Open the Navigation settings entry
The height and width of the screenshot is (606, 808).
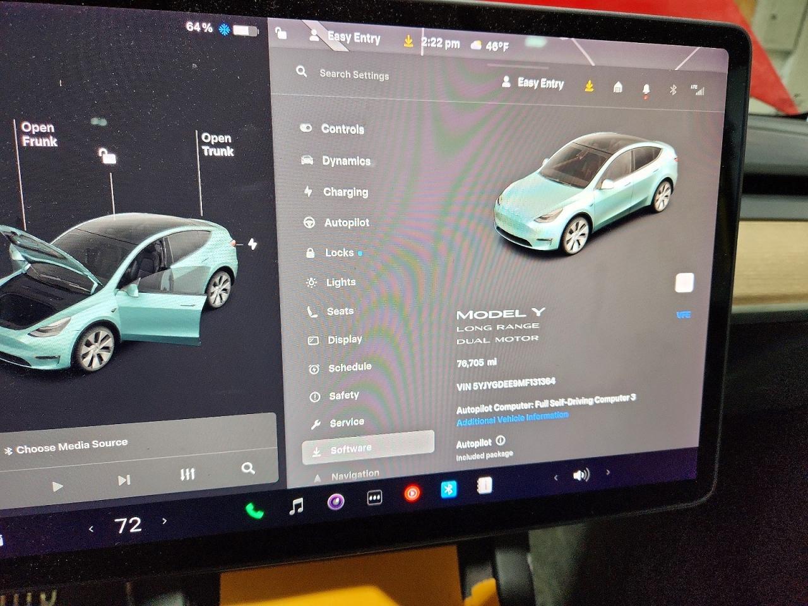[x=347, y=475]
